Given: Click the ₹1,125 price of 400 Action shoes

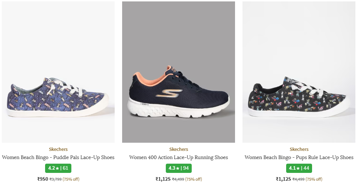Looking at the screenshot, I should (163, 179).
